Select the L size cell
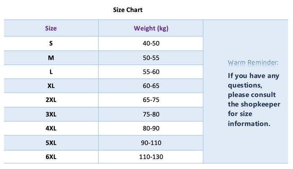Screen dimensions: 293x169 (51, 72)
